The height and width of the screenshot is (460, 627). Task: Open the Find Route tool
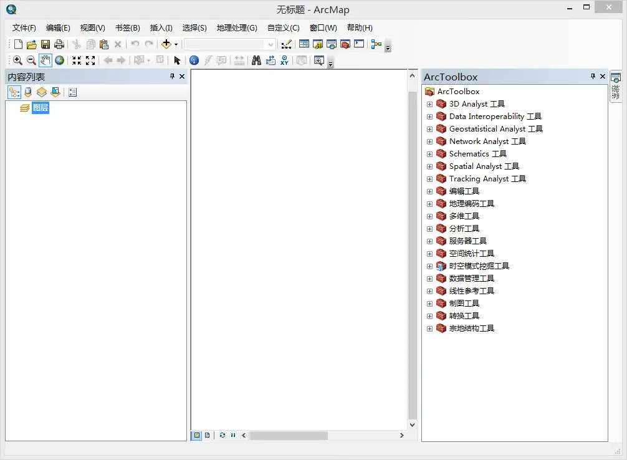tap(270, 60)
